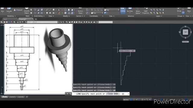The height and width of the screenshot is (108, 193).
Task: Click the W direction on ViewCube compass
Action: (180, 32)
